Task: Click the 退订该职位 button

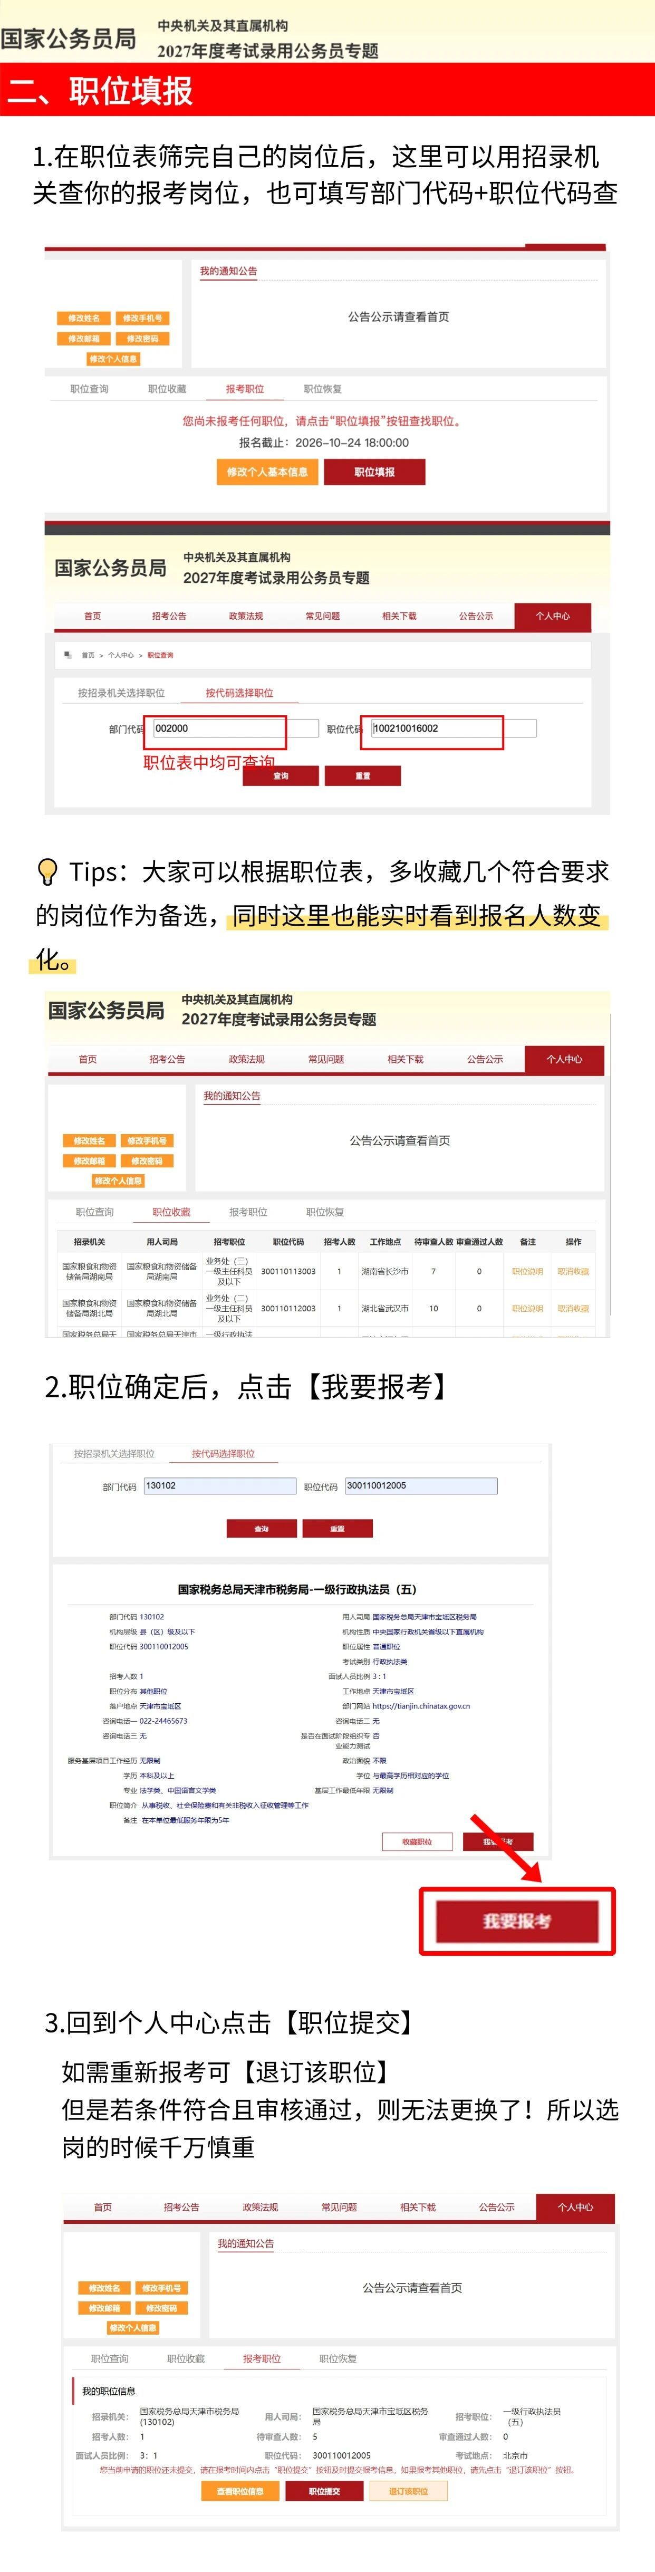Action: coord(408,2491)
